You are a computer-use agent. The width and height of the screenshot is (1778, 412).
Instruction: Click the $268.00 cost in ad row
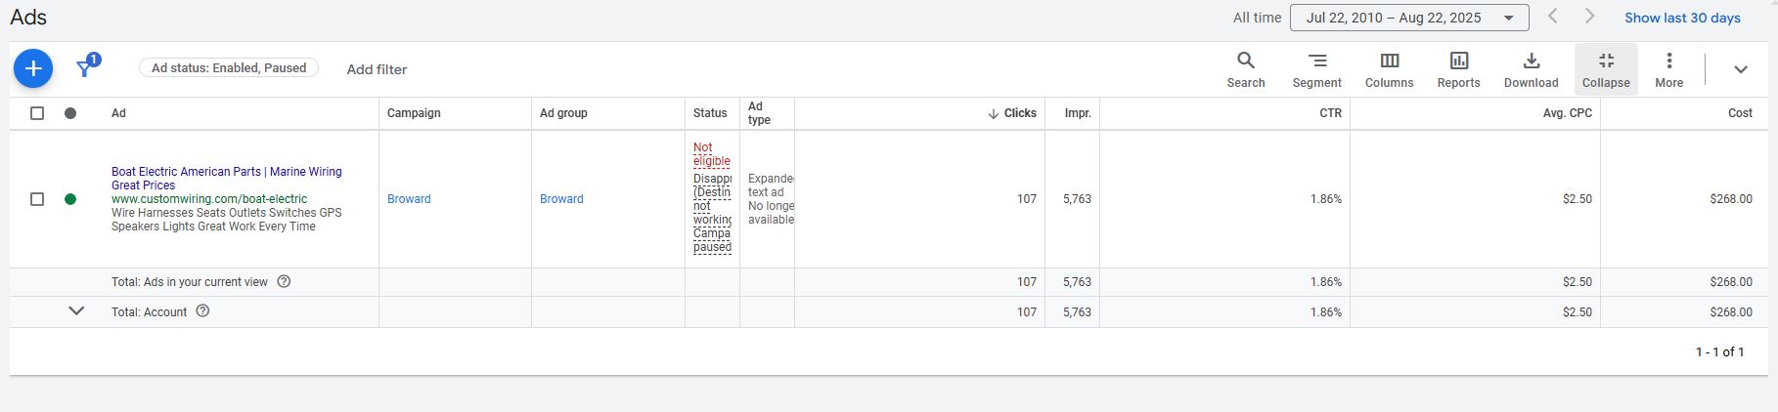tap(1731, 199)
